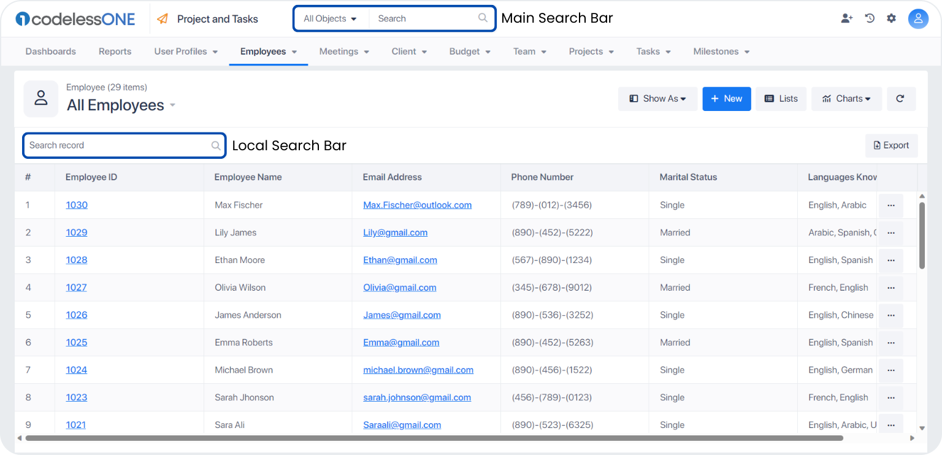Open row actions menu for Max Fischer
The width and height of the screenshot is (942, 455).
(891, 205)
